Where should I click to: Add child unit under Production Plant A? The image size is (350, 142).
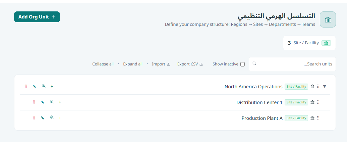tap(60, 118)
